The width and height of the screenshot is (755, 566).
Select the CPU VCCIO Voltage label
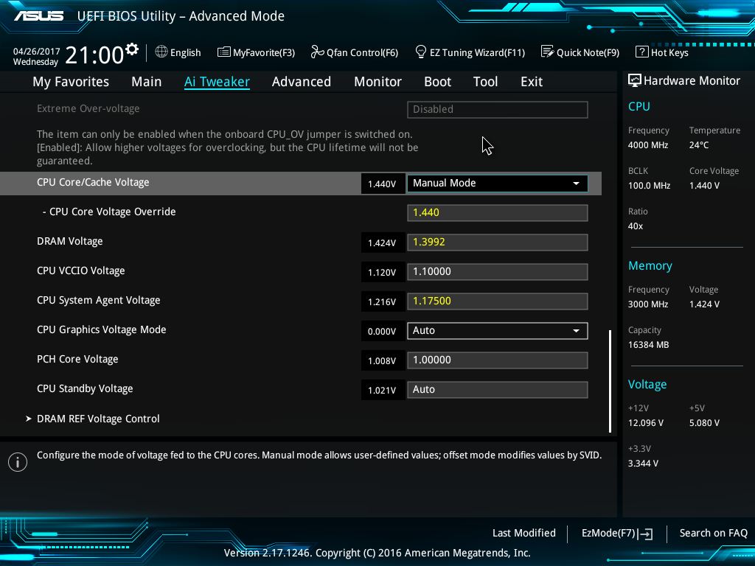coord(81,271)
